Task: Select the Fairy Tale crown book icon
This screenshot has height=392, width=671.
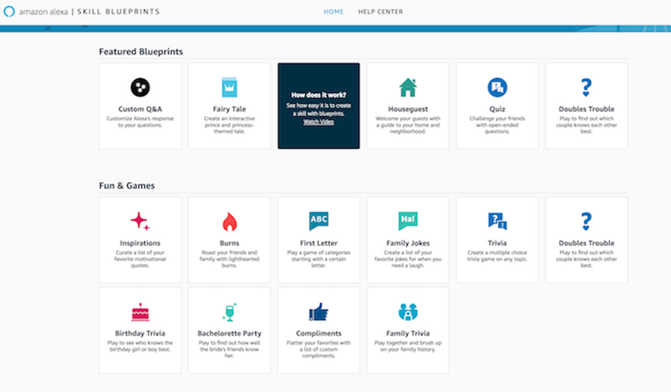Action: click(x=229, y=87)
